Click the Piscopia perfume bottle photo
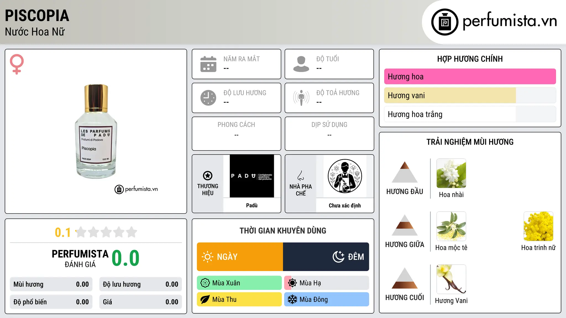This screenshot has height=318, width=566. click(x=96, y=131)
